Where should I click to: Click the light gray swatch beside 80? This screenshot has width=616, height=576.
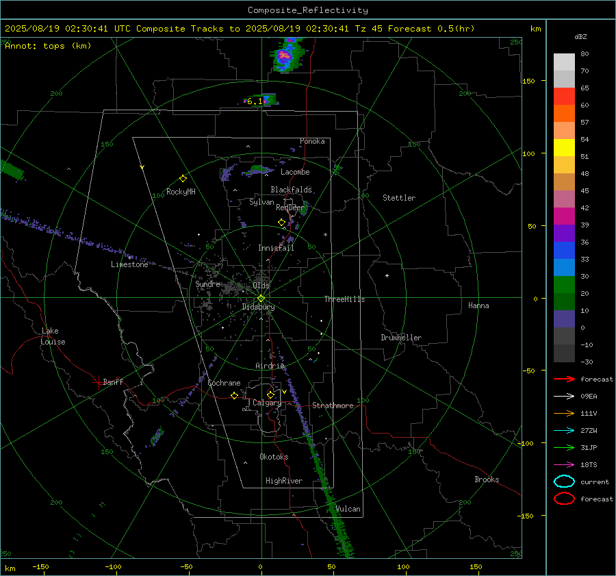(x=564, y=62)
